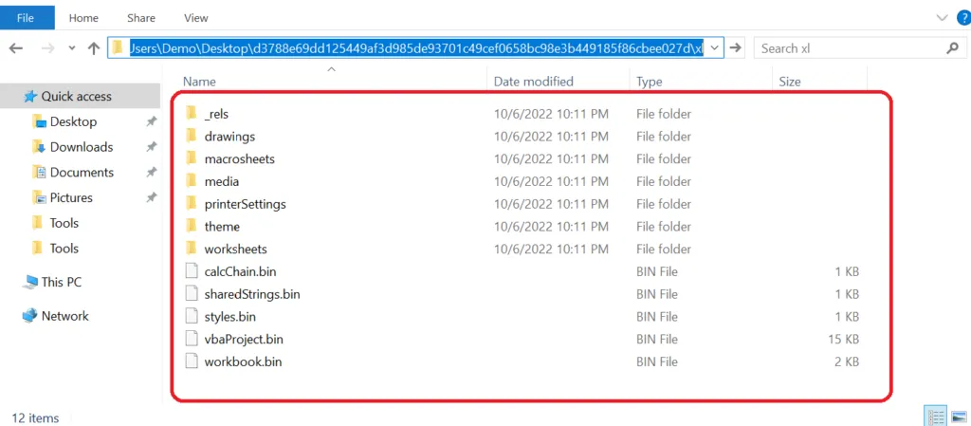Open Downloads in Quick access

point(82,147)
